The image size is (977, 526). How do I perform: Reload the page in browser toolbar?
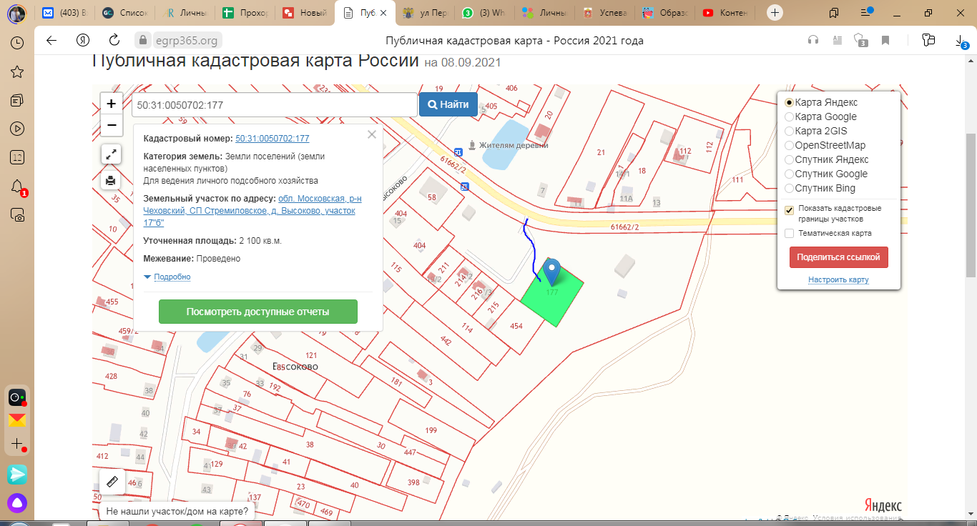coord(114,41)
